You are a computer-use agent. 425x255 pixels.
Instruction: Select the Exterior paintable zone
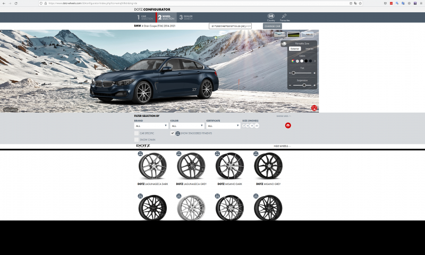tap(295, 49)
